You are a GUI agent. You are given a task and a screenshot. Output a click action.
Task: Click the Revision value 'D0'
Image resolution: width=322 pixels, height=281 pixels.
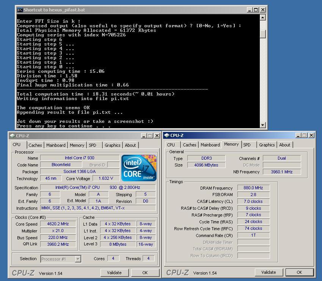(x=146, y=201)
